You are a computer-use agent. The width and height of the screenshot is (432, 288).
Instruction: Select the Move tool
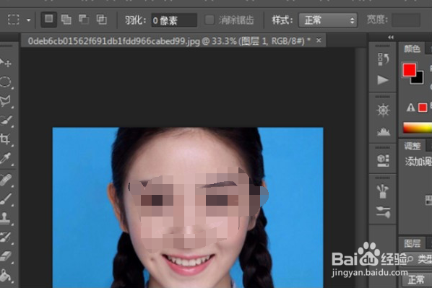point(6,63)
